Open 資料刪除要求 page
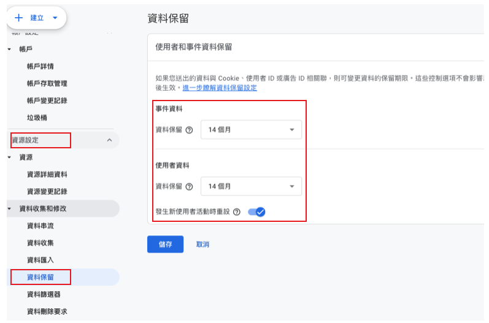The width and height of the screenshot is (489, 323). (x=47, y=311)
